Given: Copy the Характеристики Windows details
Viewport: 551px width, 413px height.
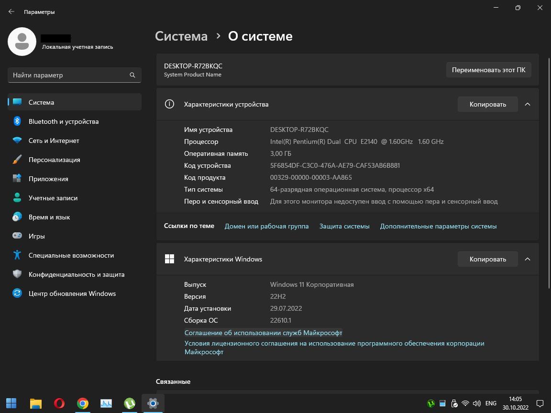Looking at the screenshot, I should pos(488,259).
